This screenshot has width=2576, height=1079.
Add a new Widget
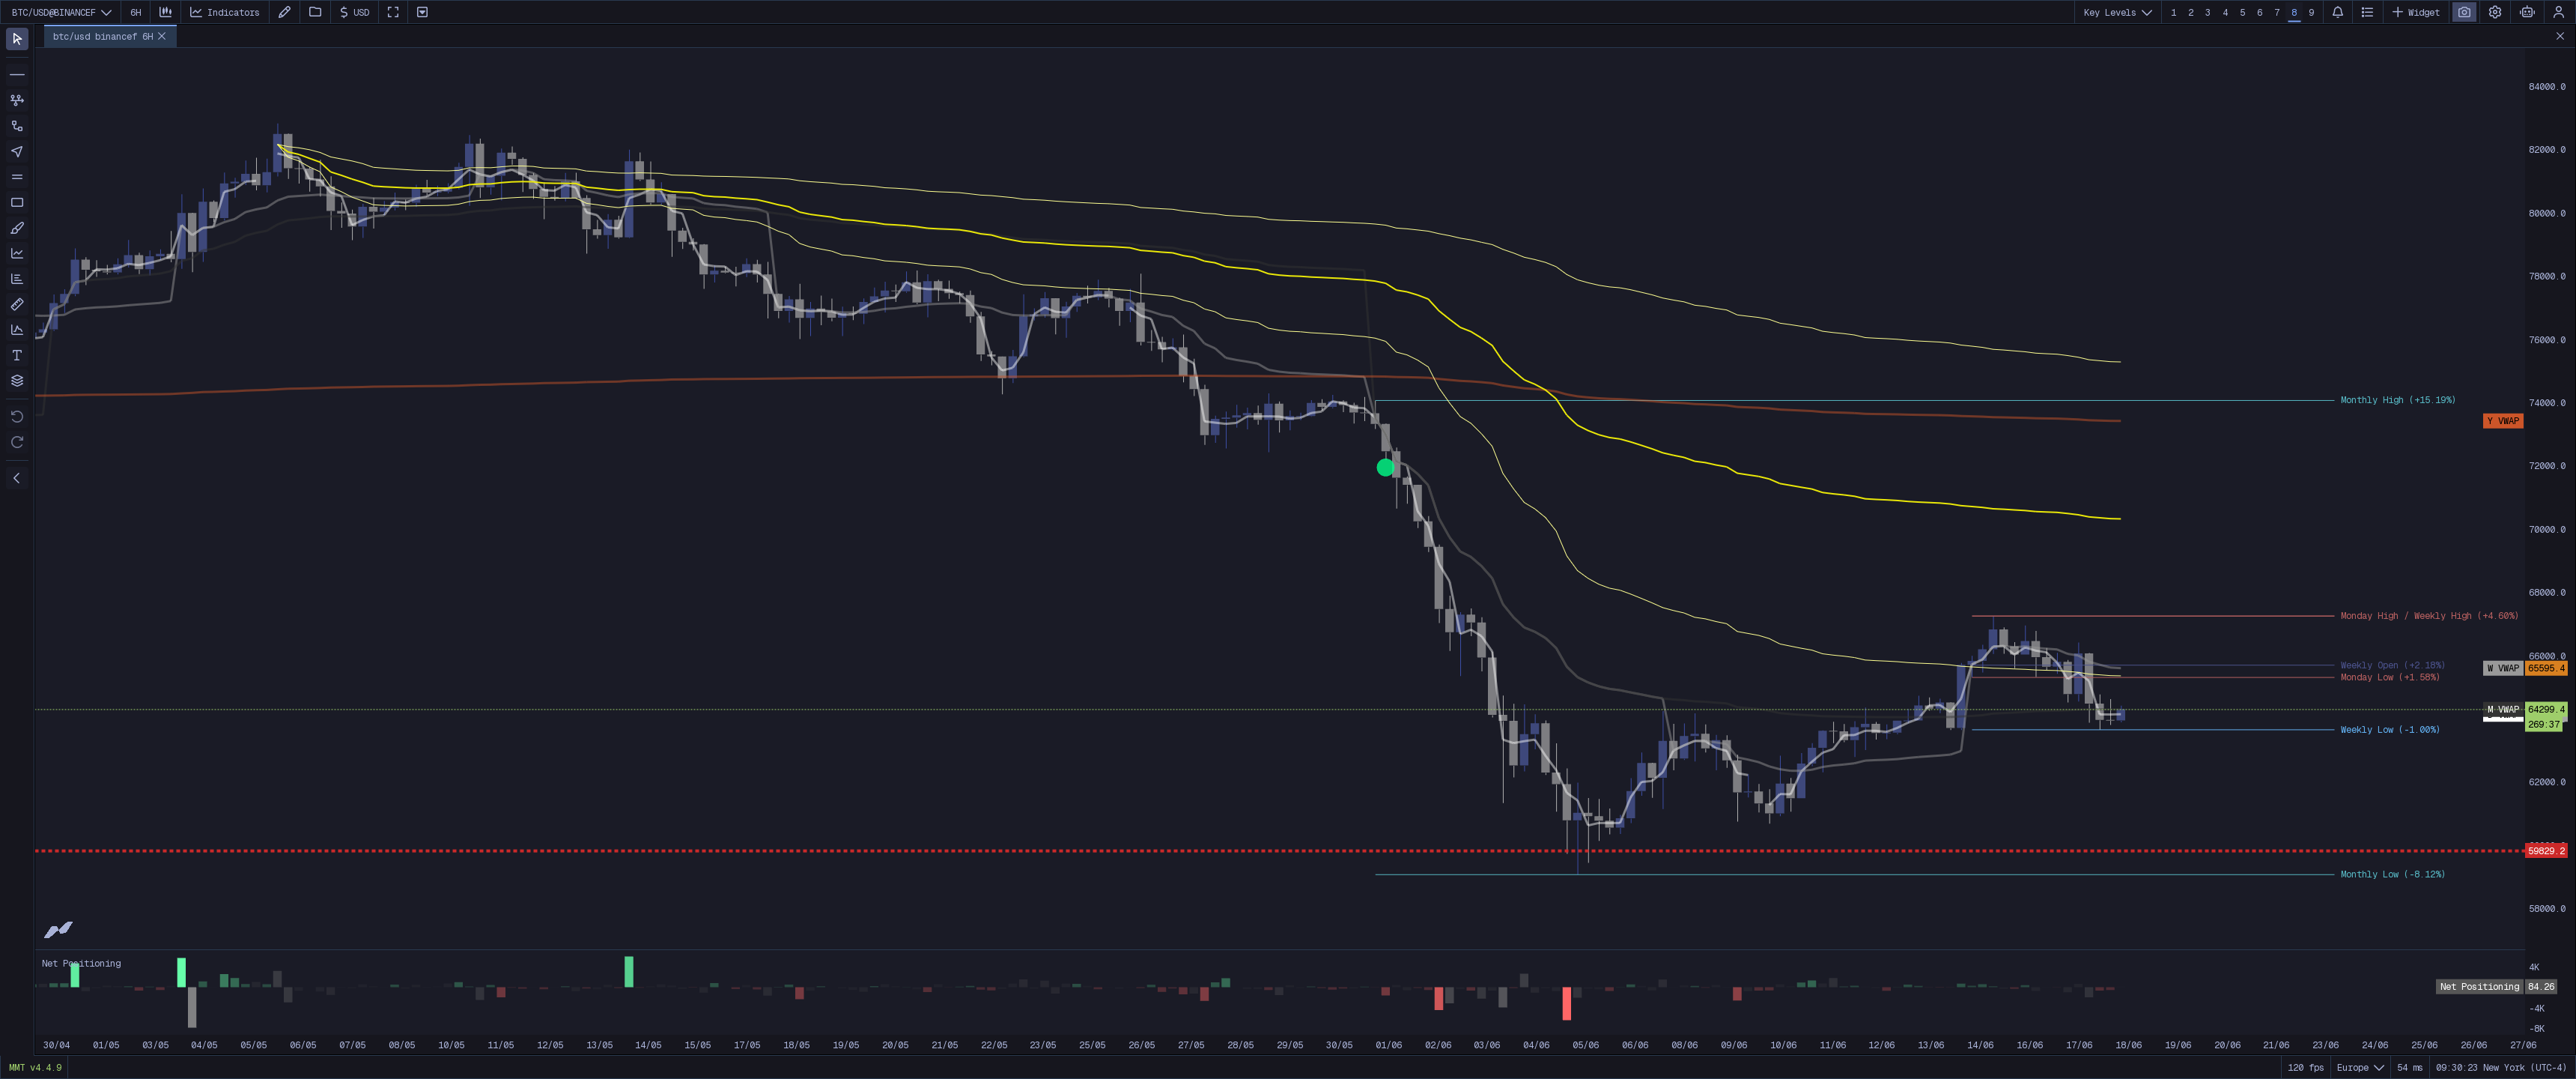point(2415,12)
